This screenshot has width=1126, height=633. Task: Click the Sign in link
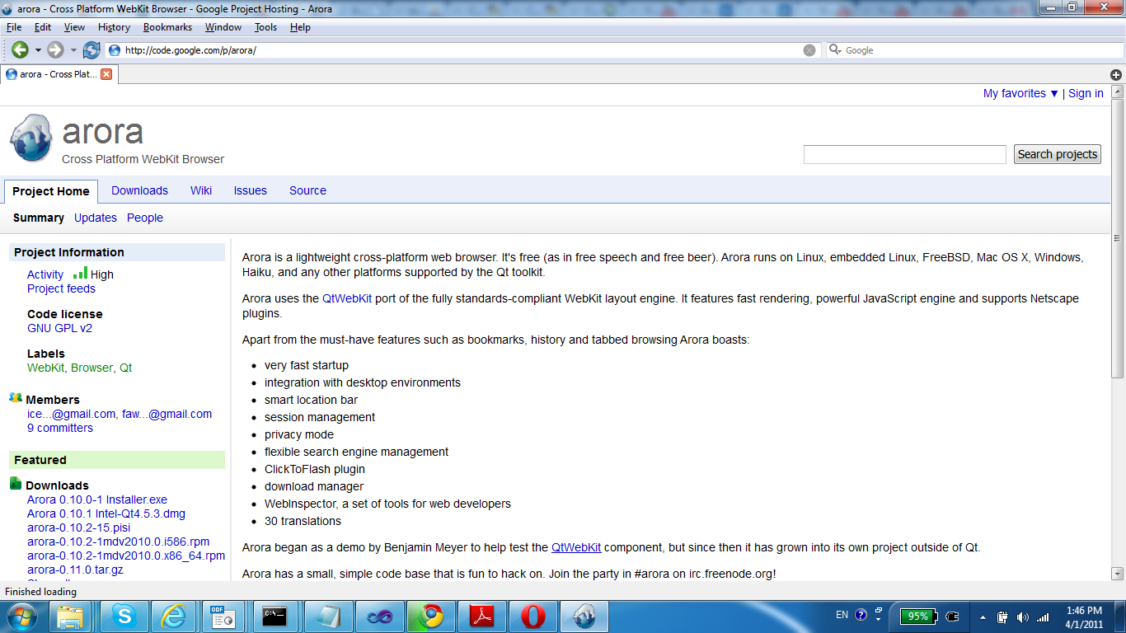pos(1086,93)
